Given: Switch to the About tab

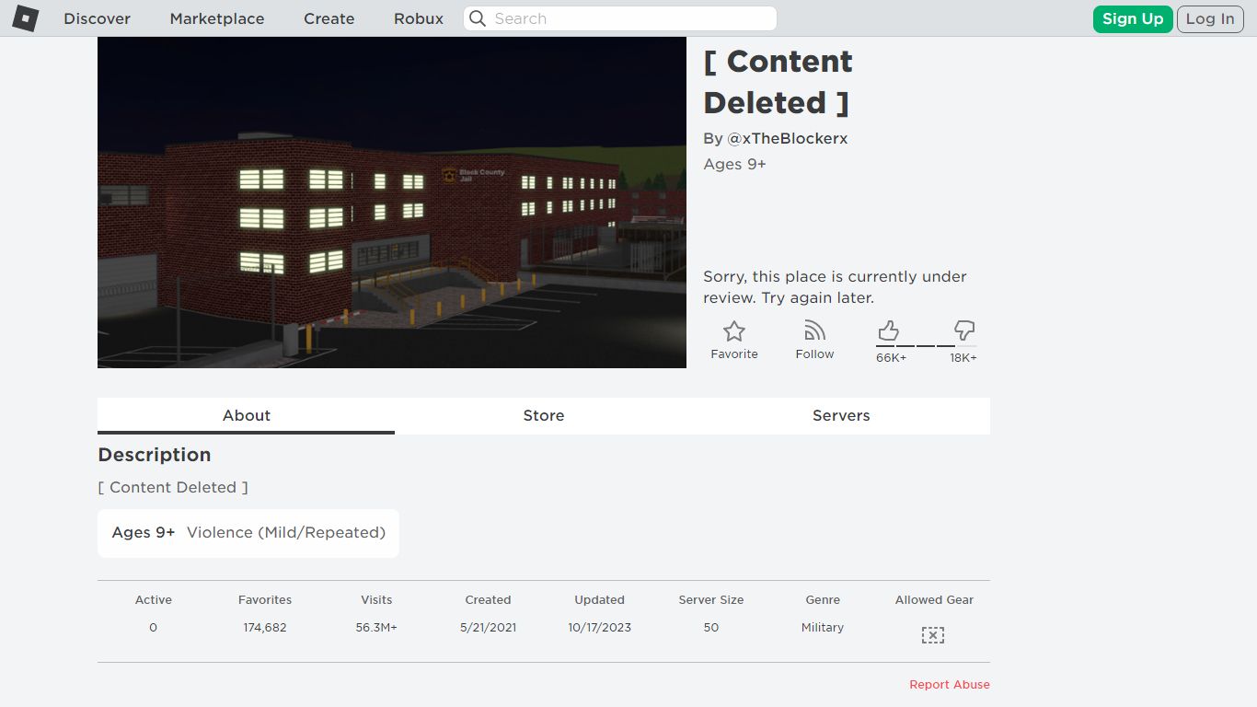Looking at the screenshot, I should click(x=246, y=415).
